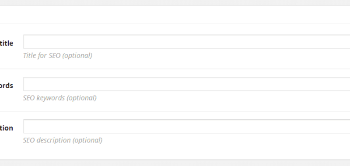Focus the SEO keywords text box
Screen dimensions: 350x166
[x=187, y=84]
